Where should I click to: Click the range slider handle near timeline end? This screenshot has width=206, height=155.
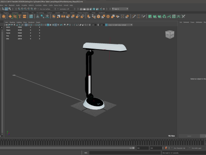(133, 148)
